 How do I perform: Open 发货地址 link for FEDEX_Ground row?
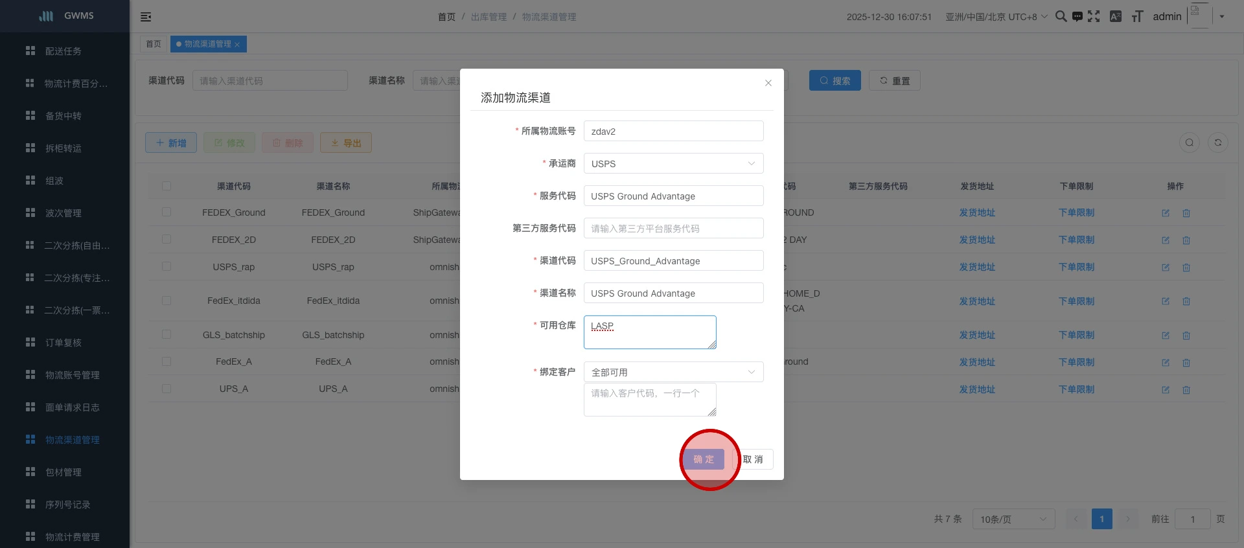977,212
